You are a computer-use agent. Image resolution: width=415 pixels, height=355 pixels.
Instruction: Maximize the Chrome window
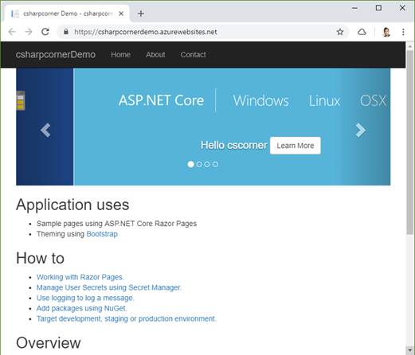tap(378, 8)
